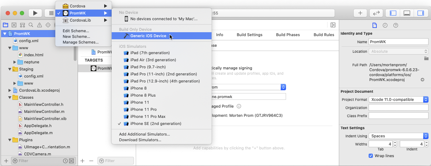Image resolution: width=431 pixels, height=166 pixels.
Task: Collapse the Staging folder
Action: click(10, 69)
